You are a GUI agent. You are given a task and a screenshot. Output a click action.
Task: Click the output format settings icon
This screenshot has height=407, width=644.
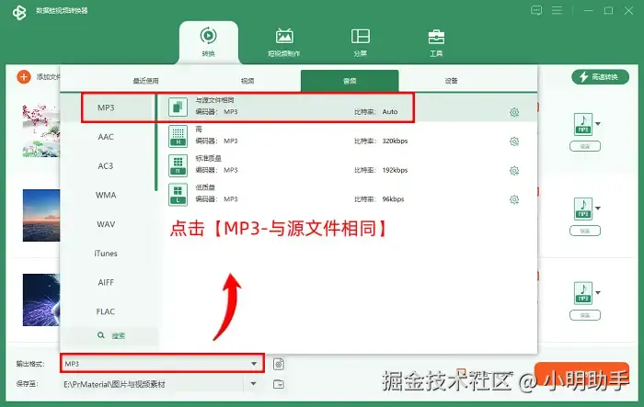[x=279, y=364]
